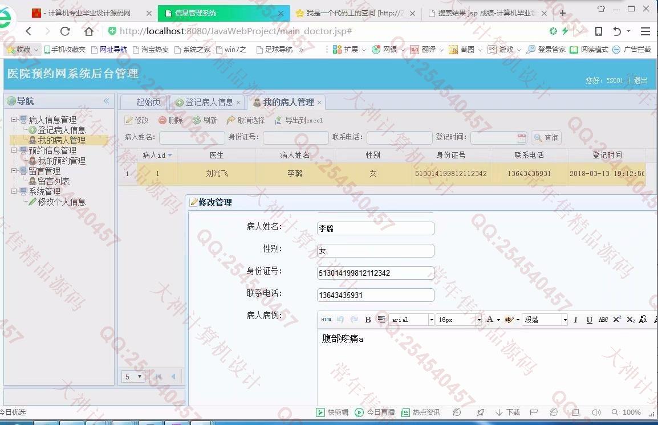Collapse the 预约信息管理 tree node

[x=14, y=150]
